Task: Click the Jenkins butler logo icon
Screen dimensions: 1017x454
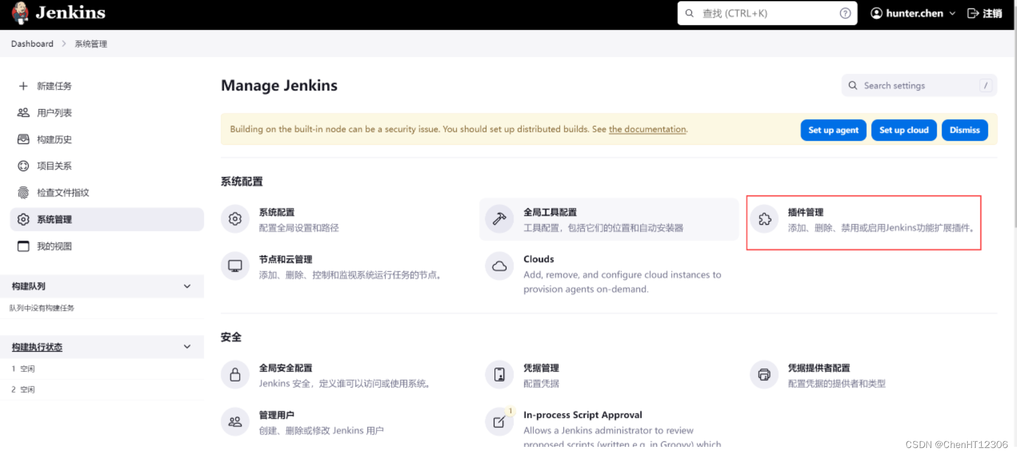Action: (20, 13)
